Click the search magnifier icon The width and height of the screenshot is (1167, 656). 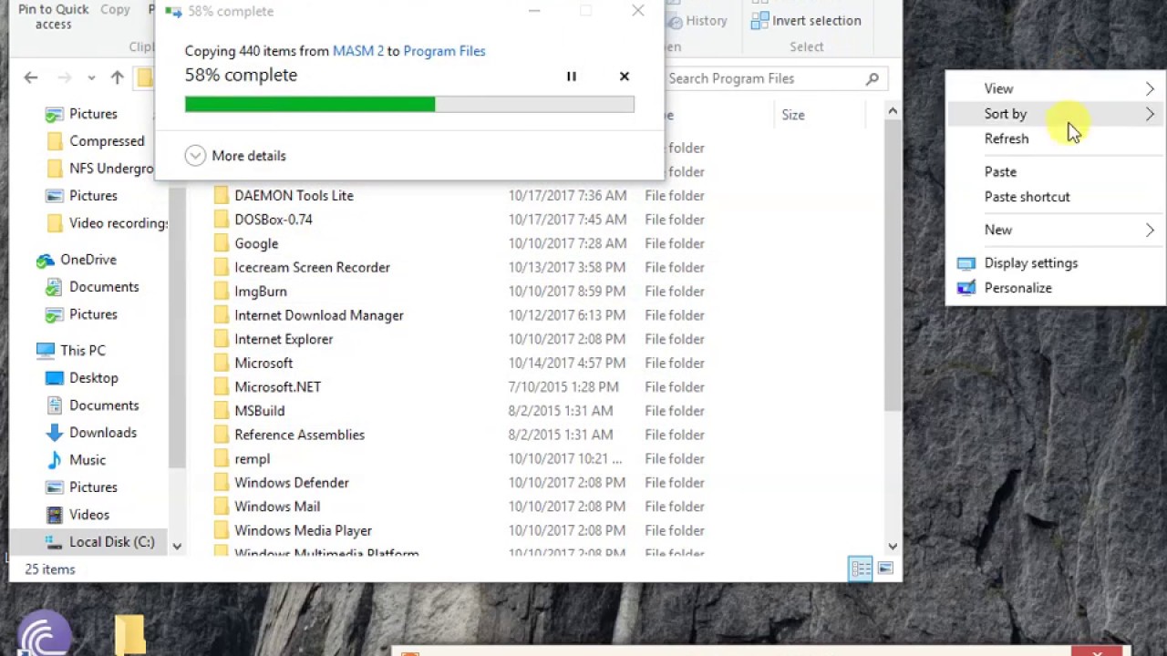873,78
